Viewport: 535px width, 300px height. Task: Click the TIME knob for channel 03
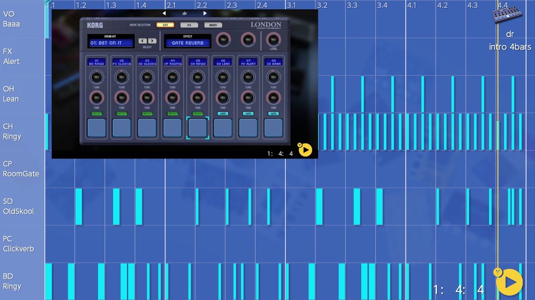point(147,98)
